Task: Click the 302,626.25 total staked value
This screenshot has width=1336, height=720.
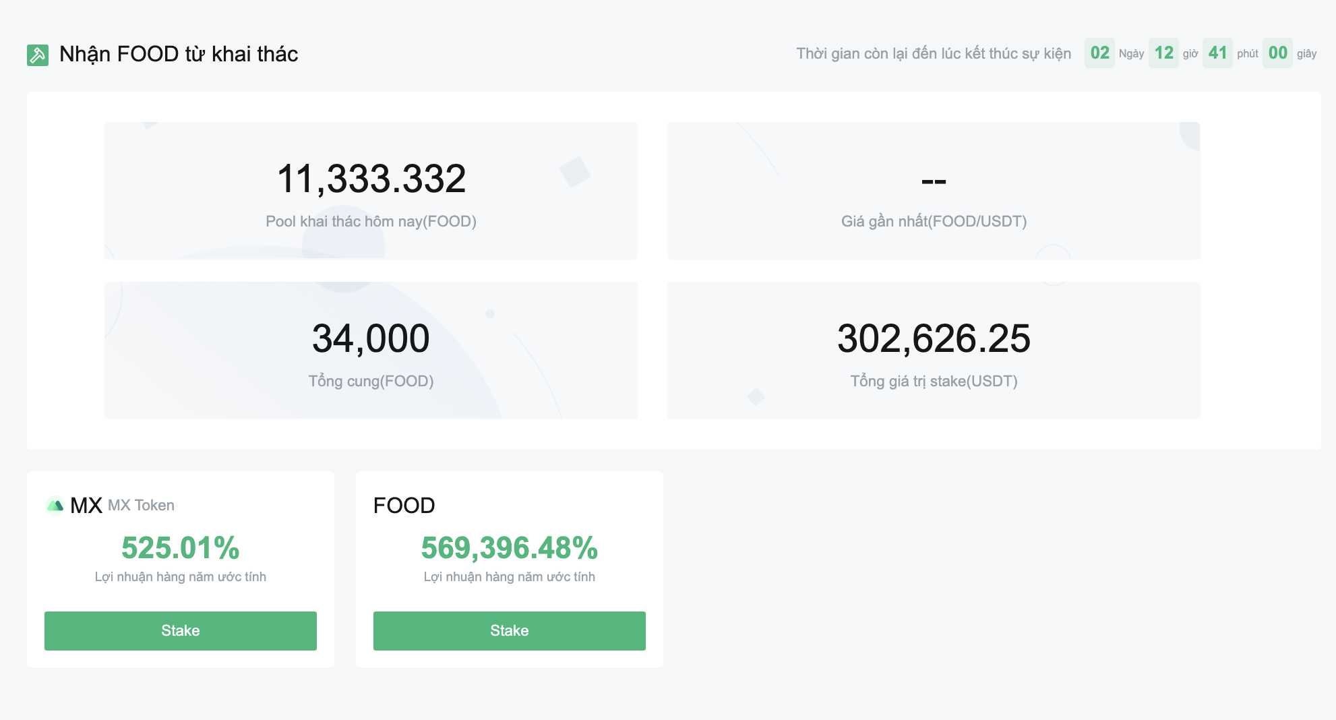Action: (x=934, y=338)
